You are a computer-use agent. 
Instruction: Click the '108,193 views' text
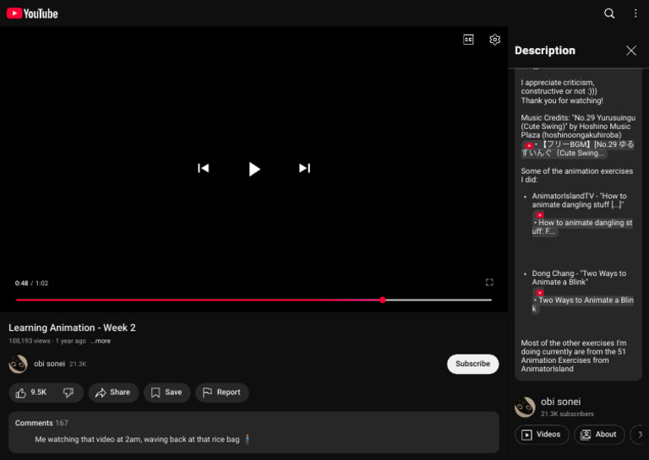tap(30, 341)
